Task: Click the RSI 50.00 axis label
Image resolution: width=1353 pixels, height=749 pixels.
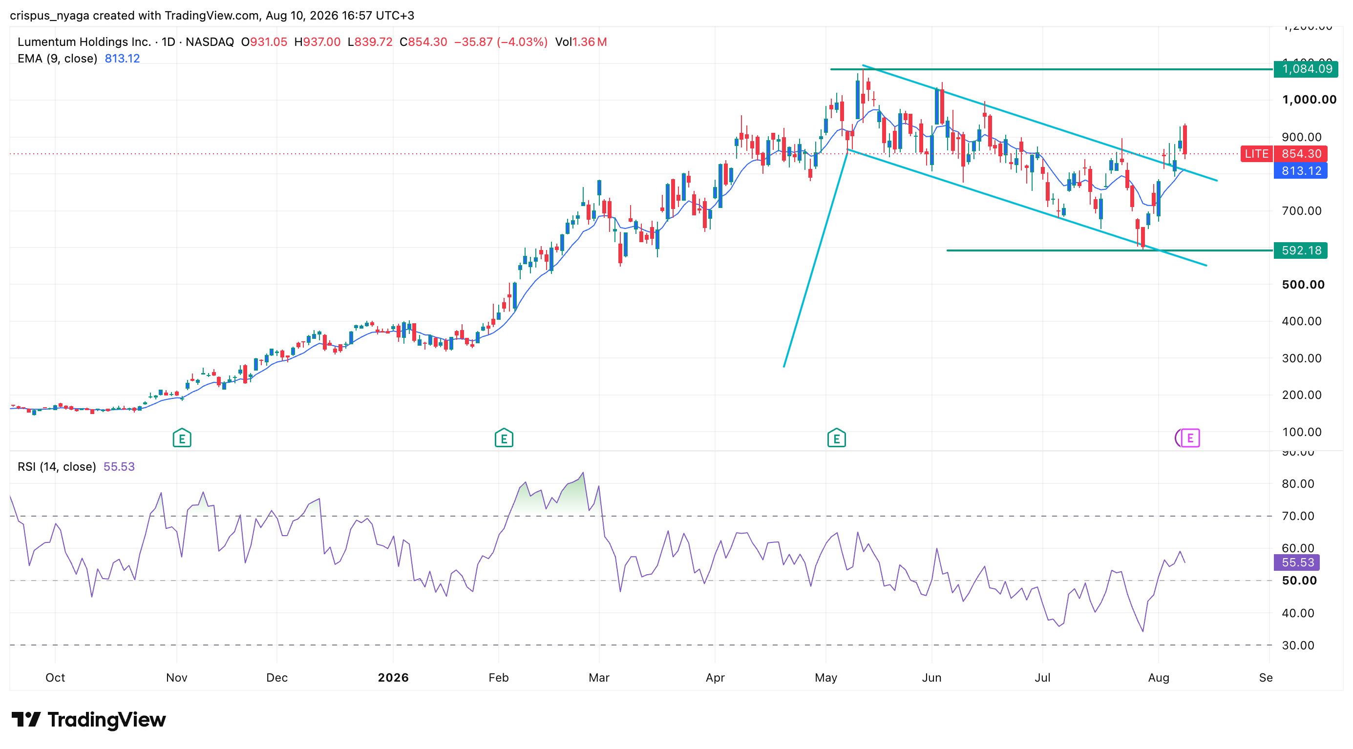Action: tap(1299, 581)
